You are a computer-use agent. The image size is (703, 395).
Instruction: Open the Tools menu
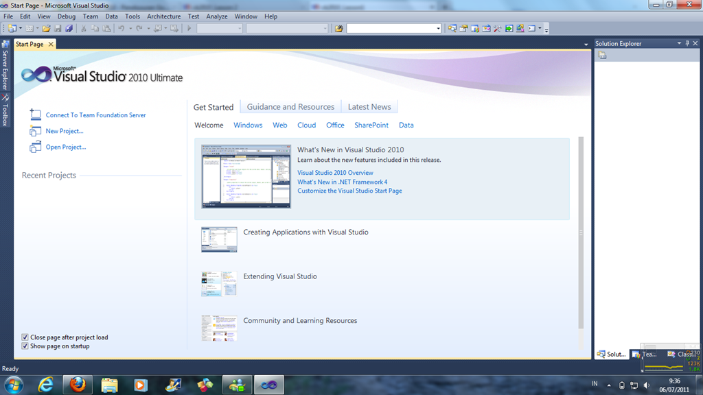[x=132, y=16]
